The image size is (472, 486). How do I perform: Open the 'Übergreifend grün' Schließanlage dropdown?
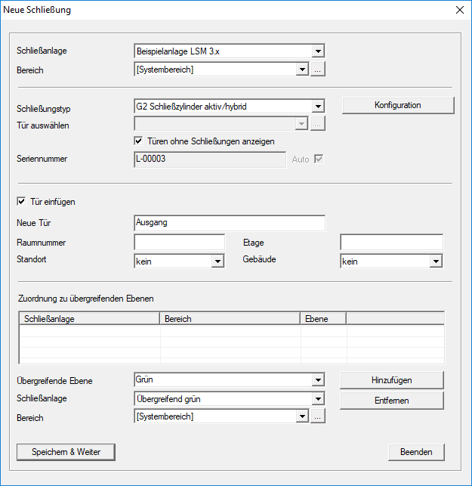(318, 398)
